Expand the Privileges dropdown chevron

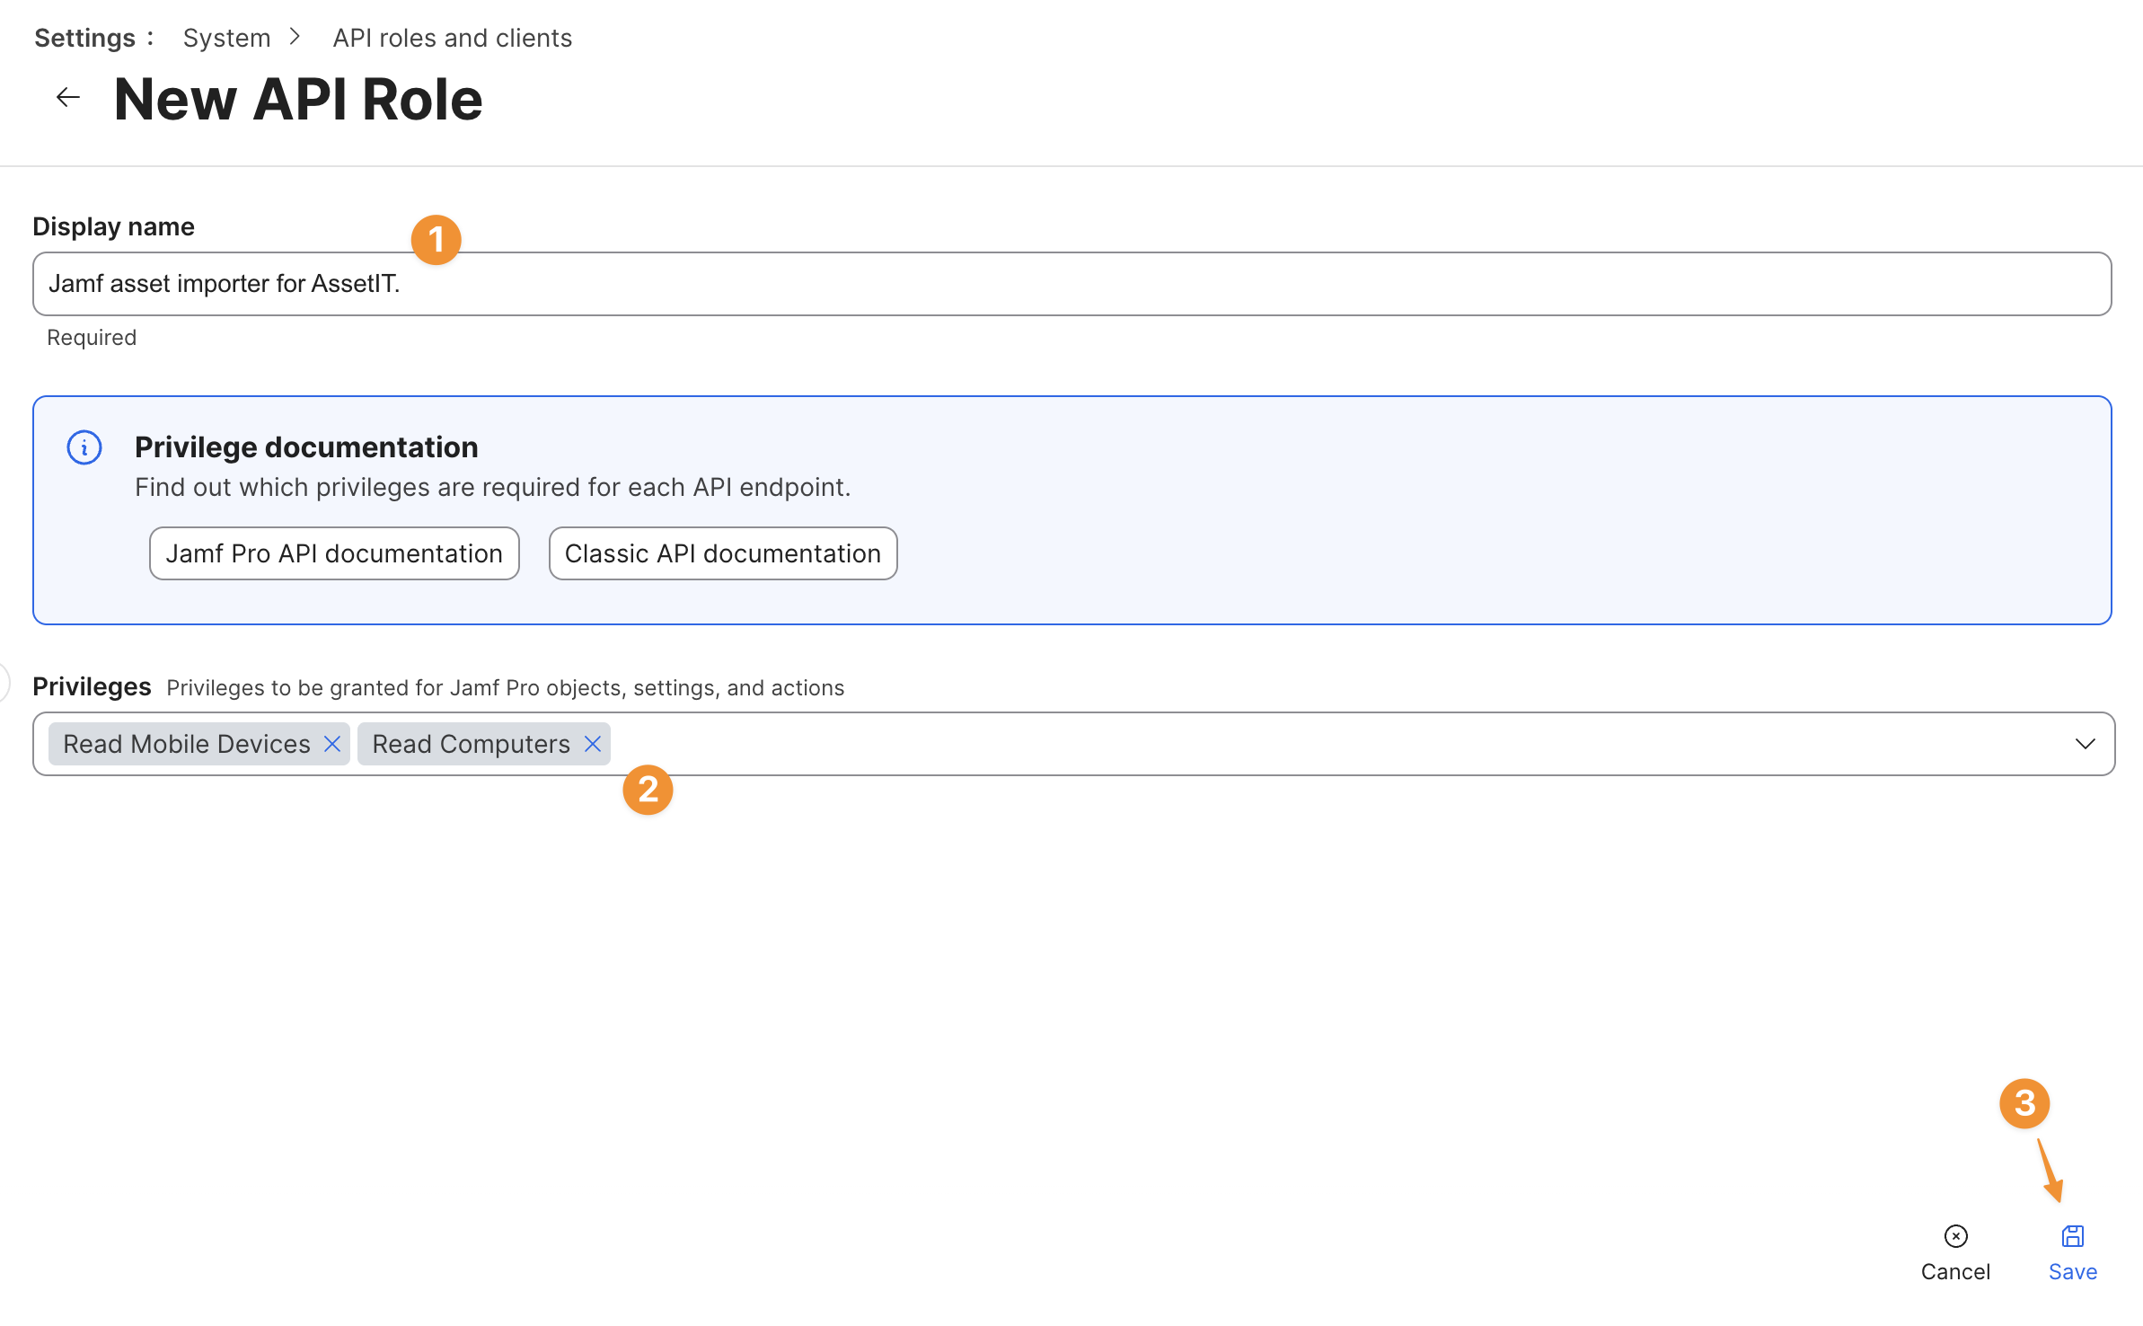pos(2085,744)
